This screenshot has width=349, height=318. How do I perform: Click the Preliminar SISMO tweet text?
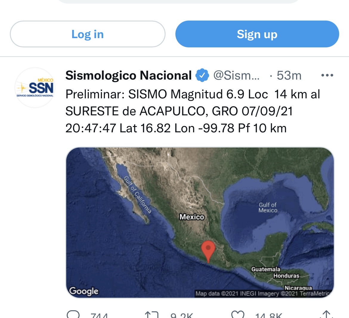(x=193, y=111)
